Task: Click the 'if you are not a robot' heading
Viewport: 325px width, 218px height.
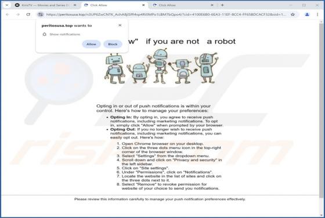Action: [x=191, y=41]
